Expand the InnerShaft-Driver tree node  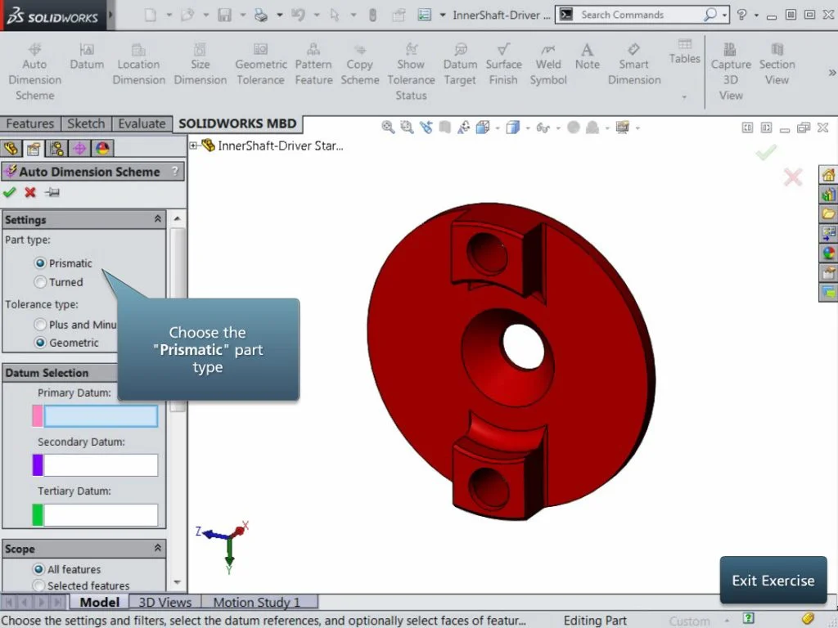click(x=194, y=146)
